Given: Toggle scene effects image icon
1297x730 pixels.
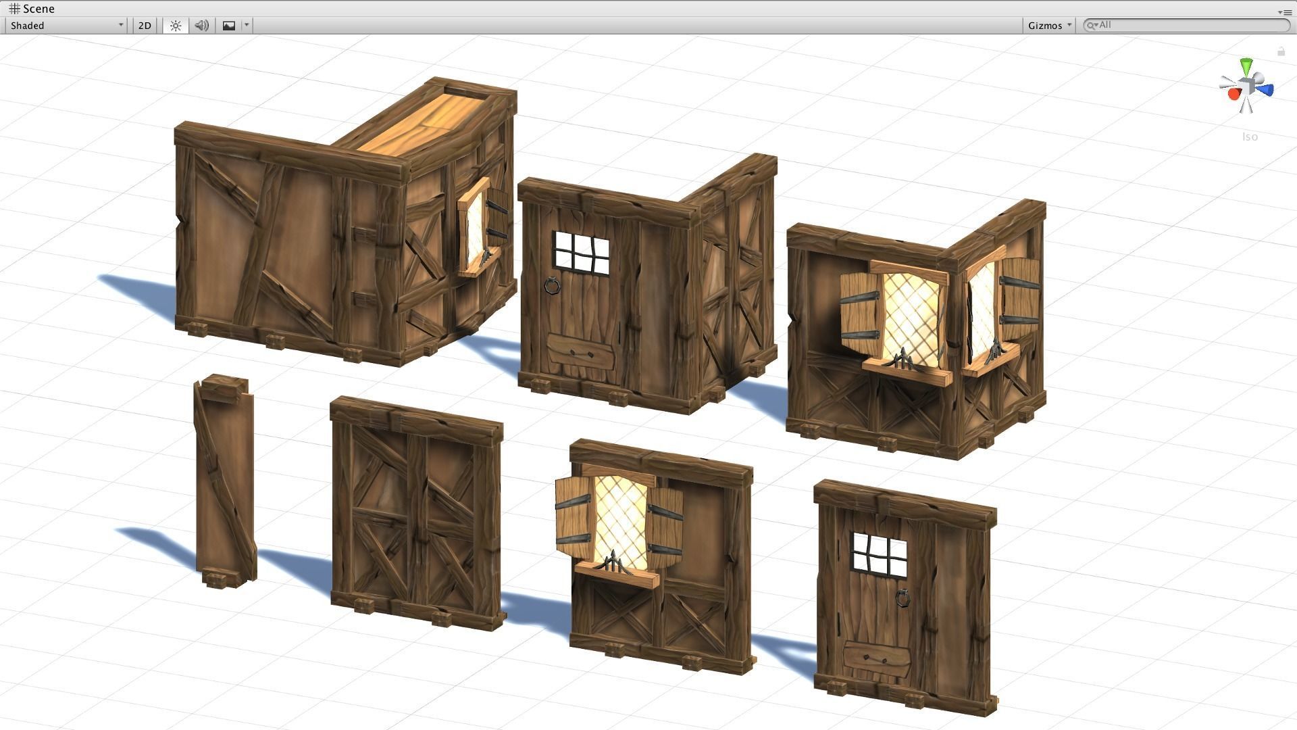Looking at the screenshot, I should point(229,26).
